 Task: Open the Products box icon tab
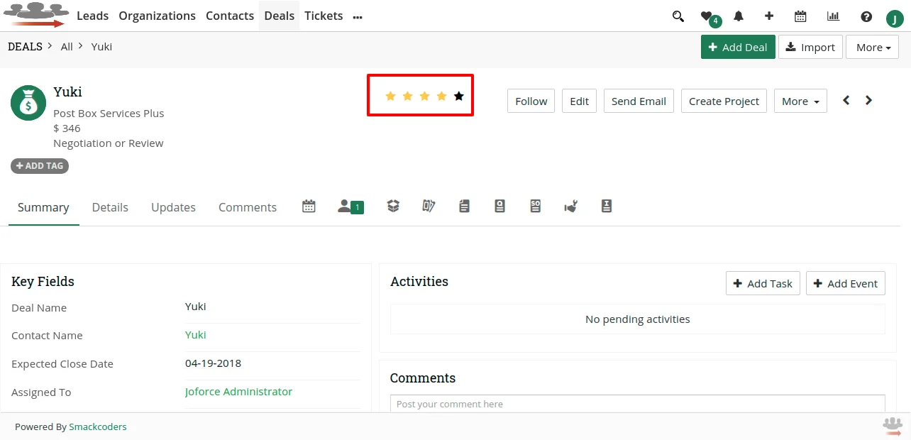pos(393,206)
